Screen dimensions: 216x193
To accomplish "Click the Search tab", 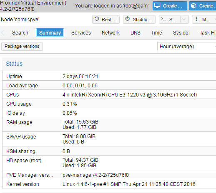I will click(x=20, y=33).
